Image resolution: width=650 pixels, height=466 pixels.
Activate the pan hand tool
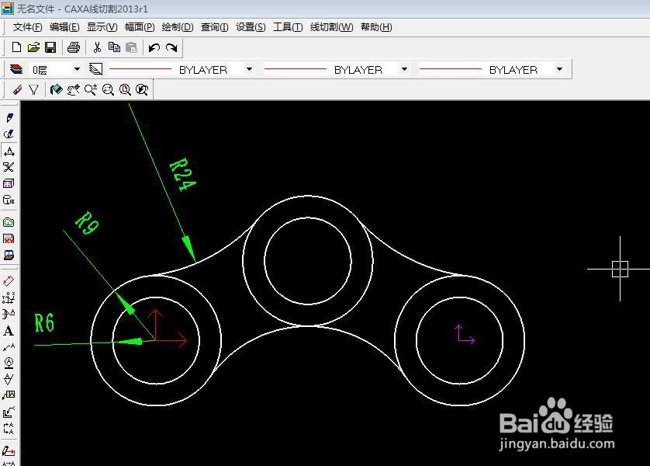pos(74,89)
